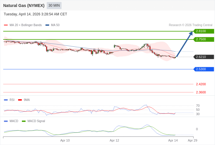Viewport: 215px width, 145px height.
Task: Click the Apr 29 date axis label
Action: pyautogui.click(x=192, y=140)
